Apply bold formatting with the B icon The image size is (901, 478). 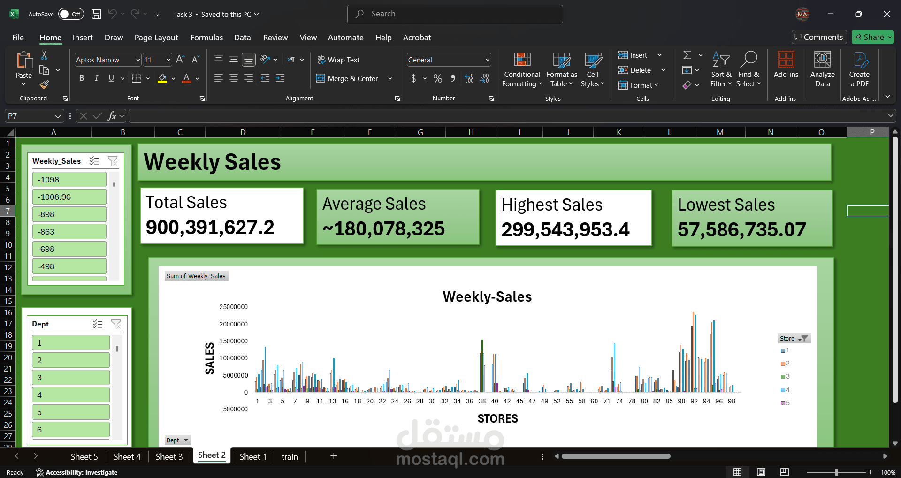pyautogui.click(x=82, y=78)
